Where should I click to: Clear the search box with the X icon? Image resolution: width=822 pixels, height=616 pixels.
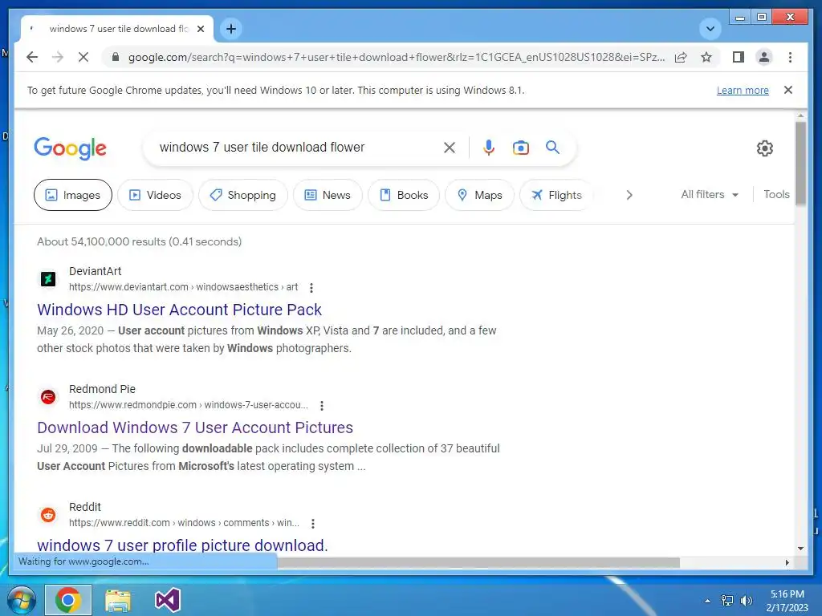point(450,148)
